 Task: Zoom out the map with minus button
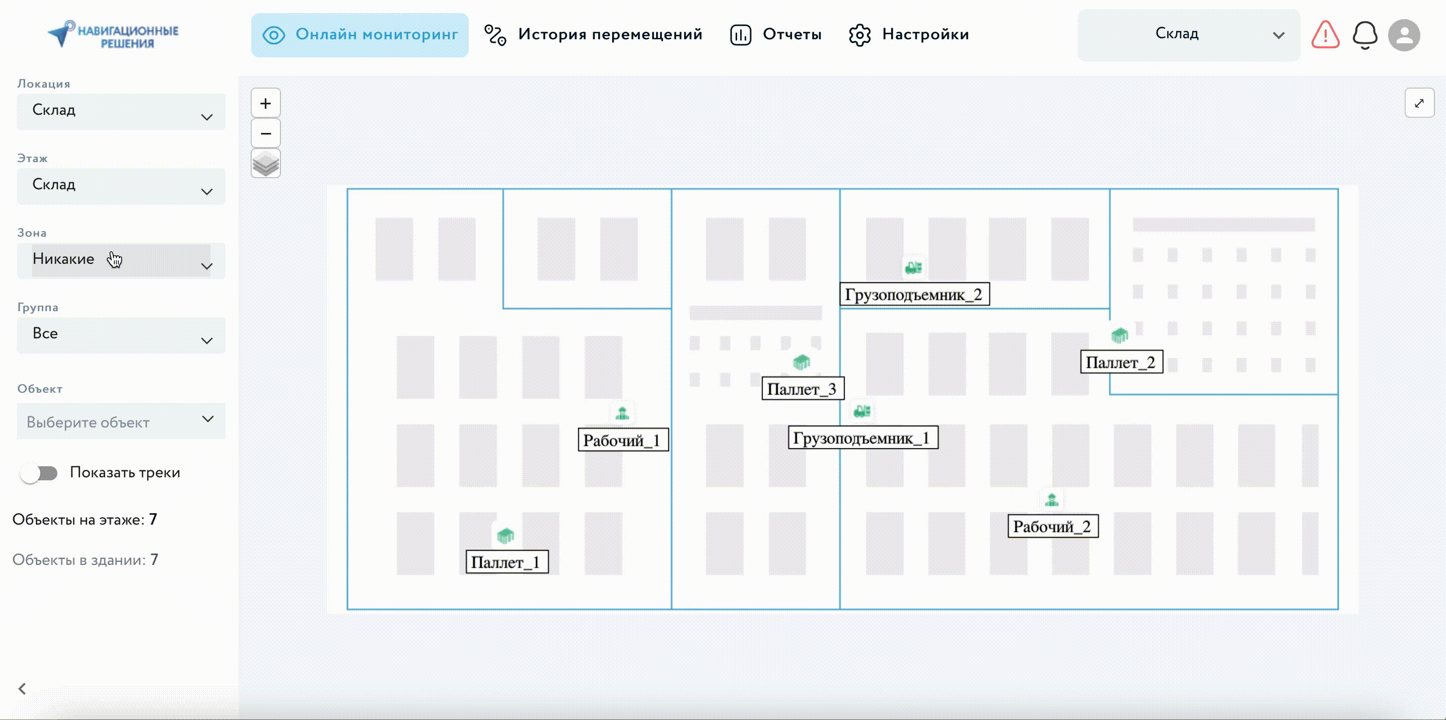(265, 133)
